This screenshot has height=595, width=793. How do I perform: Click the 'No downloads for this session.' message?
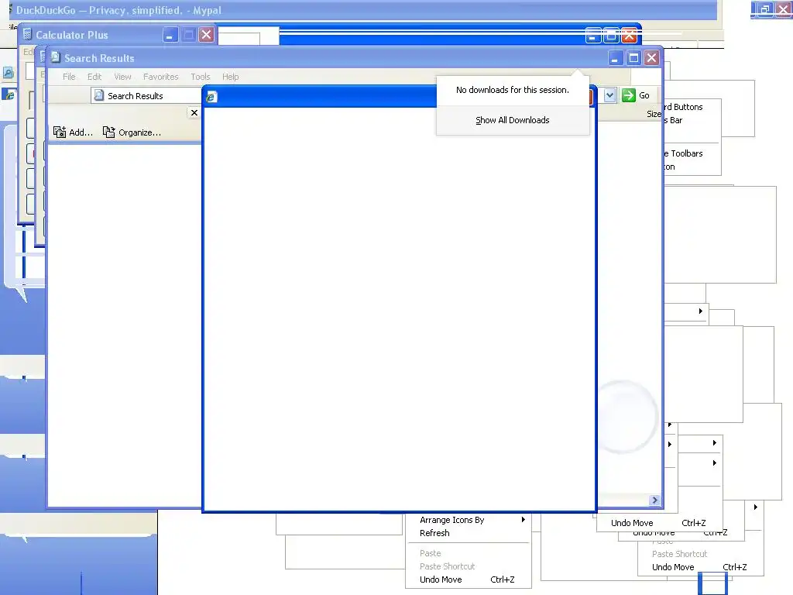(x=513, y=90)
